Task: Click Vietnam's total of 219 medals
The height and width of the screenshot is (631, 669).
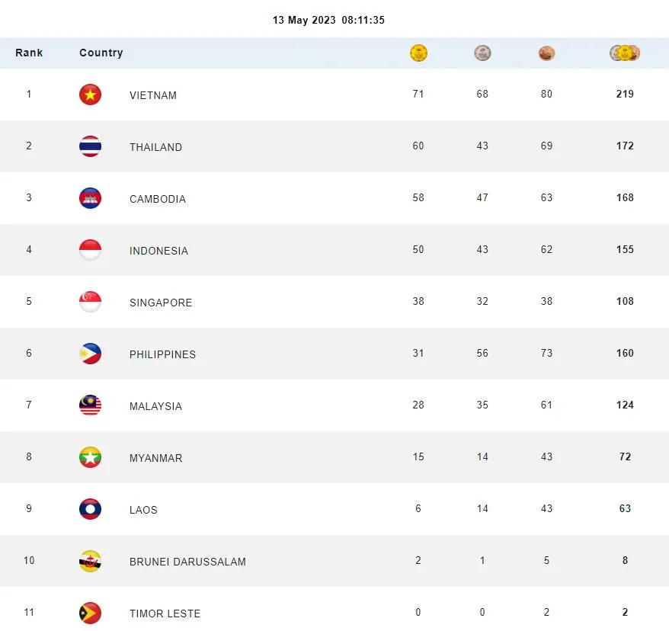Action: point(625,94)
